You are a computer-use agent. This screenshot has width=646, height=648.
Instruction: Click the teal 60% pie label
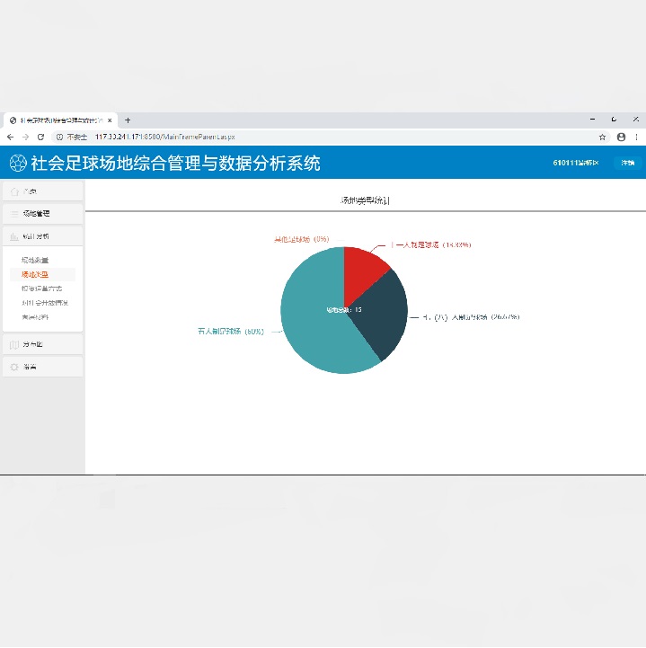[x=231, y=332]
